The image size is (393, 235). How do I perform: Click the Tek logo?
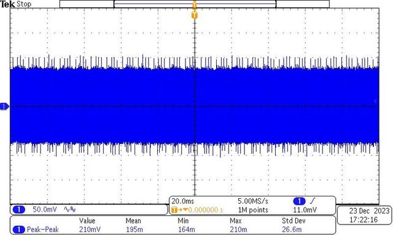coord(7,4)
